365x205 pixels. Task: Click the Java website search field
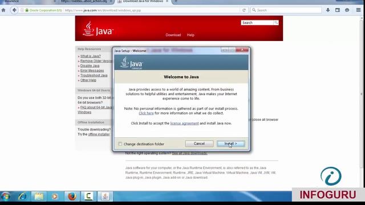257,23
